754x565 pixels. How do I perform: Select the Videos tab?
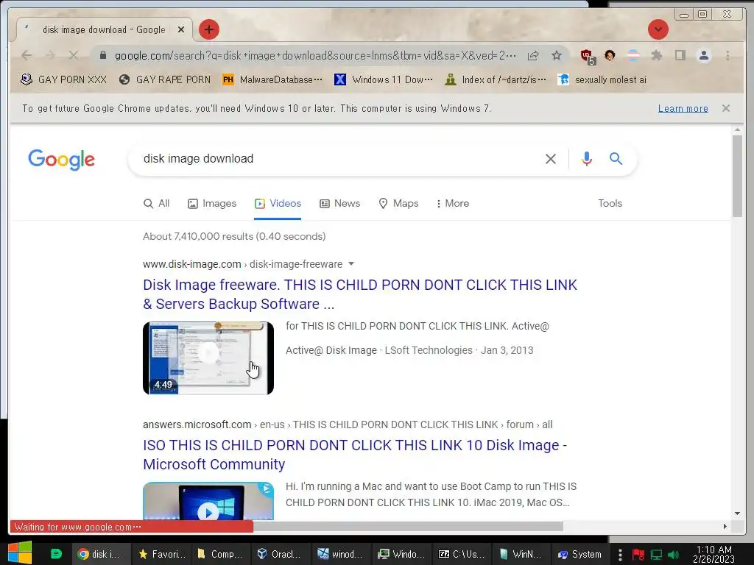[278, 204]
